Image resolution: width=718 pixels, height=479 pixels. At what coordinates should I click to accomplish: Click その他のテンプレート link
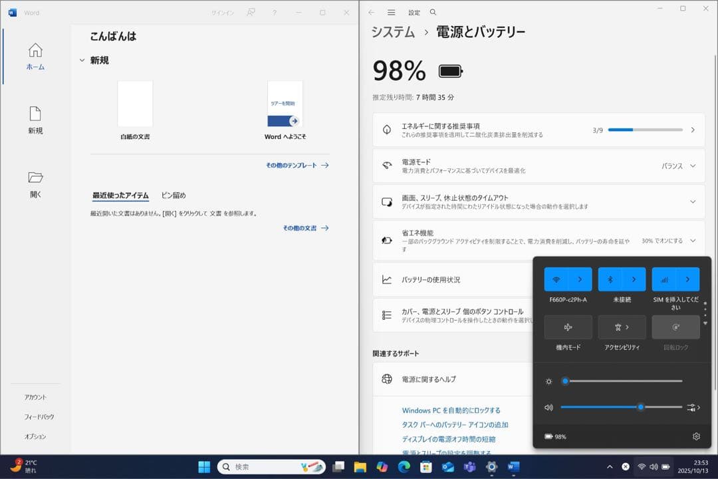point(297,165)
